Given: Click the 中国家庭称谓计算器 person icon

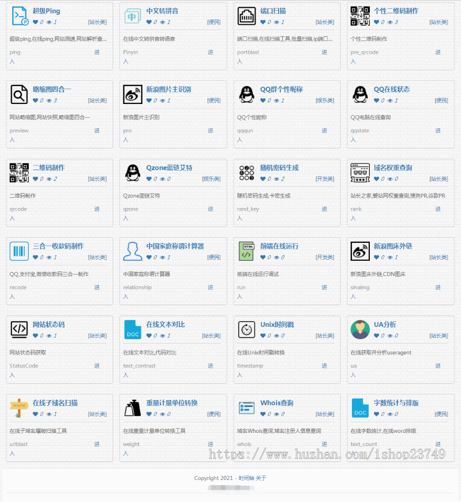Looking at the screenshot, I should 133,252.
